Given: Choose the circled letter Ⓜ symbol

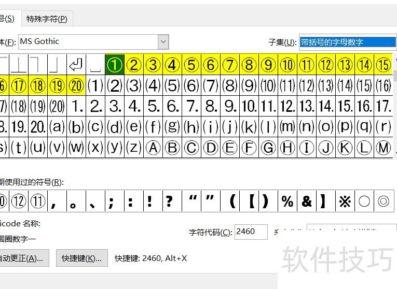Looking at the screenshot, I should 383,148.
